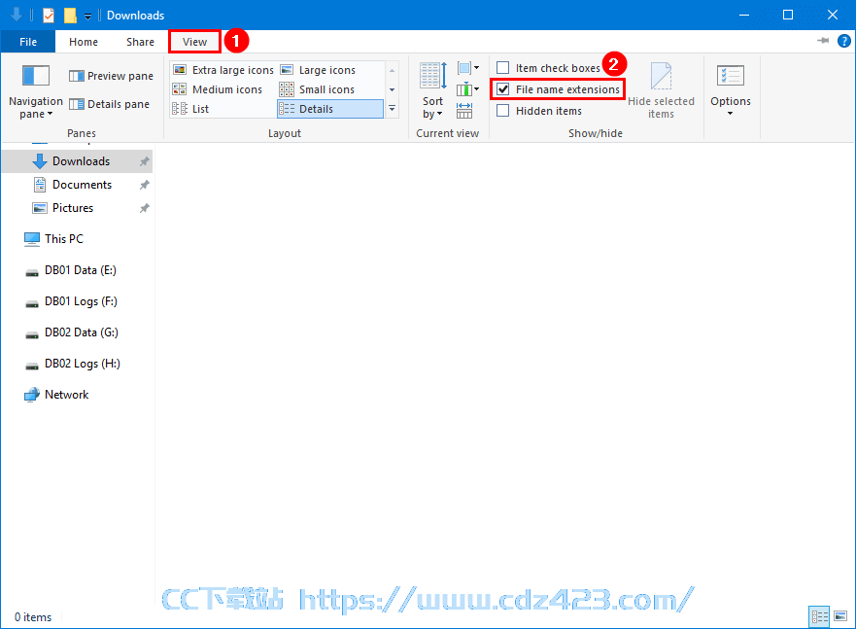Open the Group by dropdown icon
The image size is (856, 629).
pyautogui.click(x=468, y=68)
